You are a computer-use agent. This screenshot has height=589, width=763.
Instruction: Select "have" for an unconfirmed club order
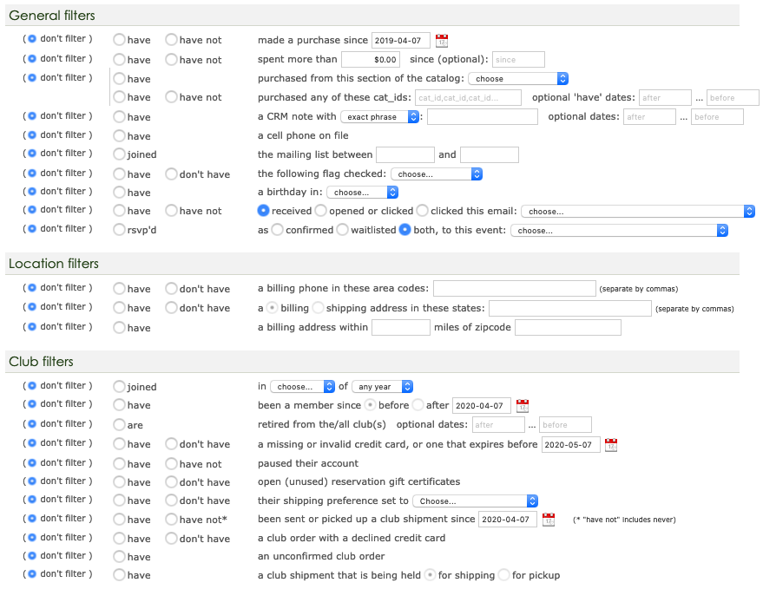point(119,556)
